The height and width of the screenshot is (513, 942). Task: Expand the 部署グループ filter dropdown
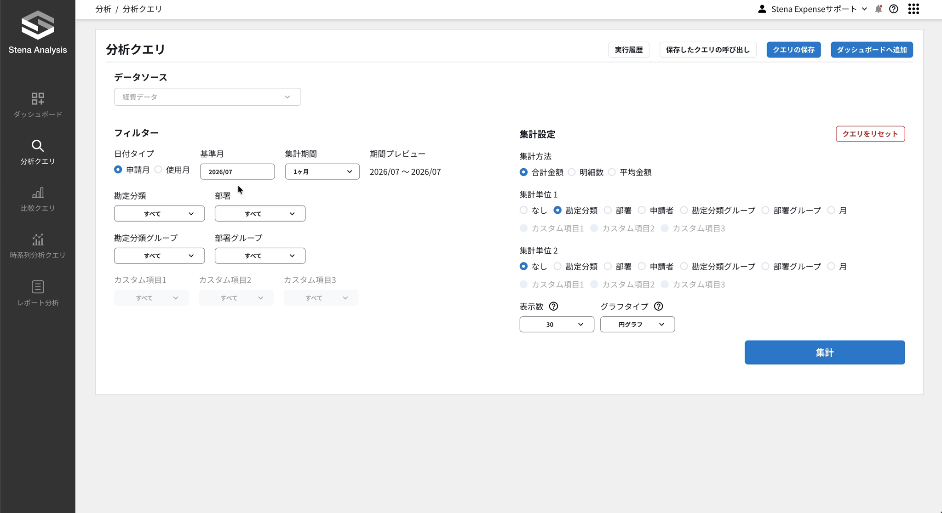click(260, 256)
